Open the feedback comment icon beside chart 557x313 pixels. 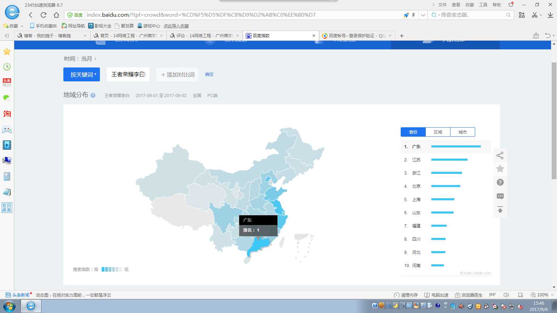[x=500, y=196]
